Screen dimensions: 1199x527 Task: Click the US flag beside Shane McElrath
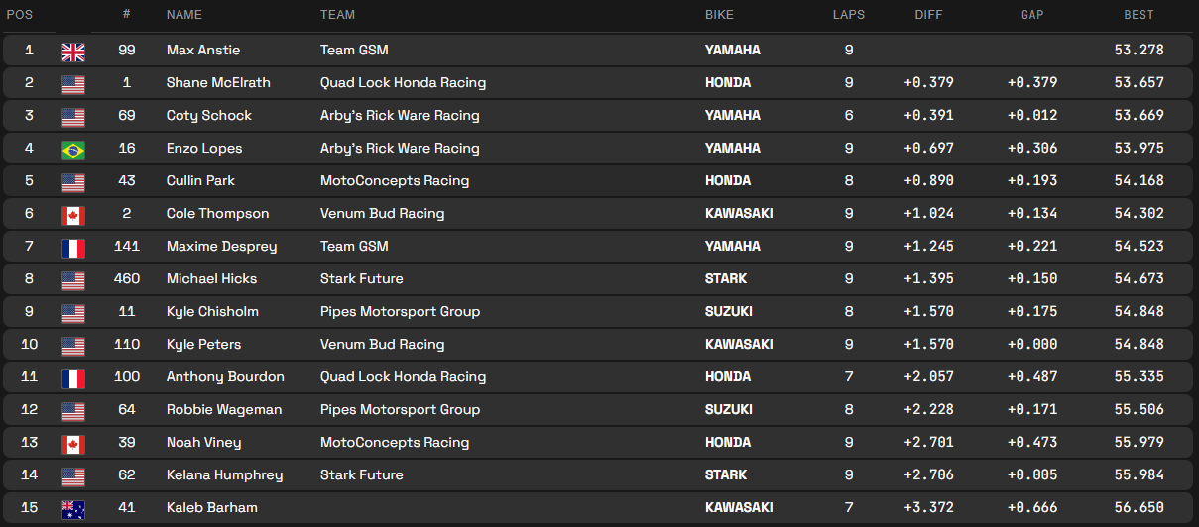tap(73, 83)
